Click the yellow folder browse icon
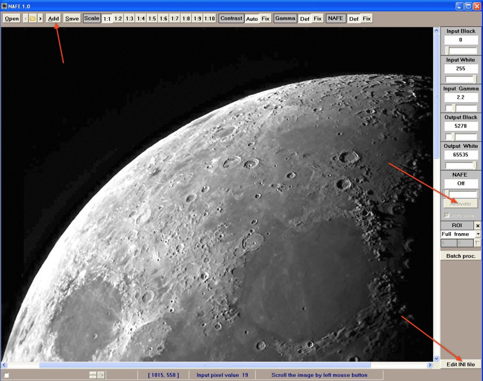The width and height of the screenshot is (483, 381). pyautogui.click(x=33, y=18)
